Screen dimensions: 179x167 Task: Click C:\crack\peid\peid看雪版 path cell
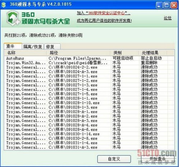coord(78,63)
